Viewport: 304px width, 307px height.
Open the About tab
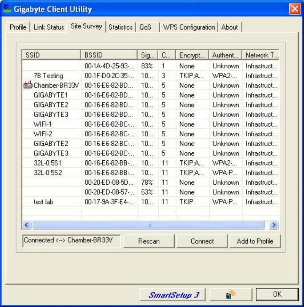[229, 27]
